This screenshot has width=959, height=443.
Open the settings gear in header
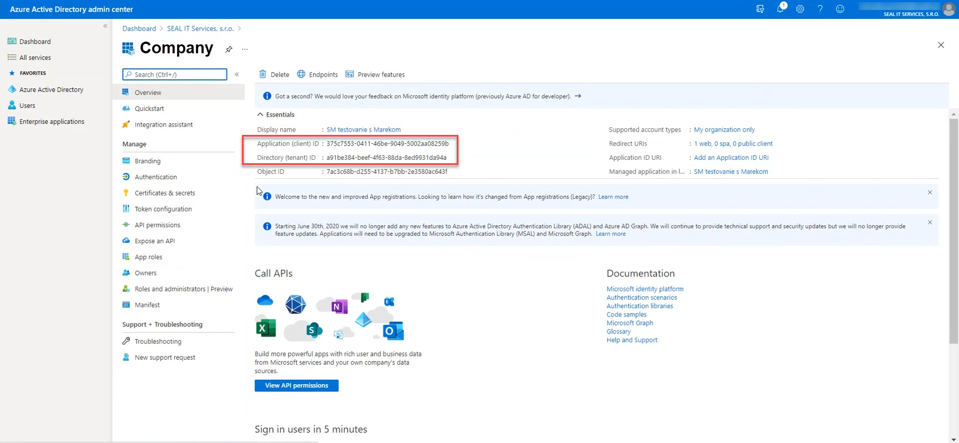tap(800, 9)
